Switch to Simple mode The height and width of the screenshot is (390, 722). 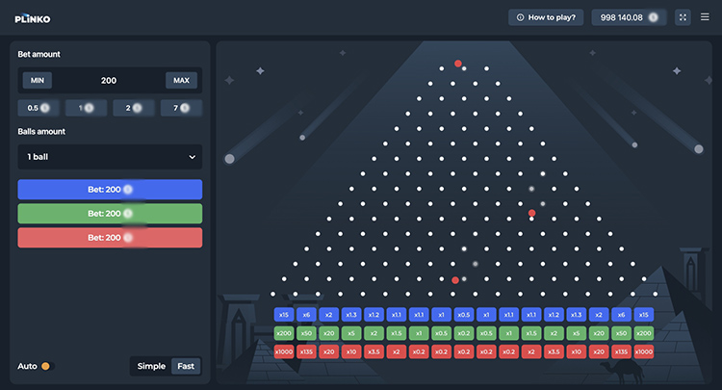click(151, 366)
